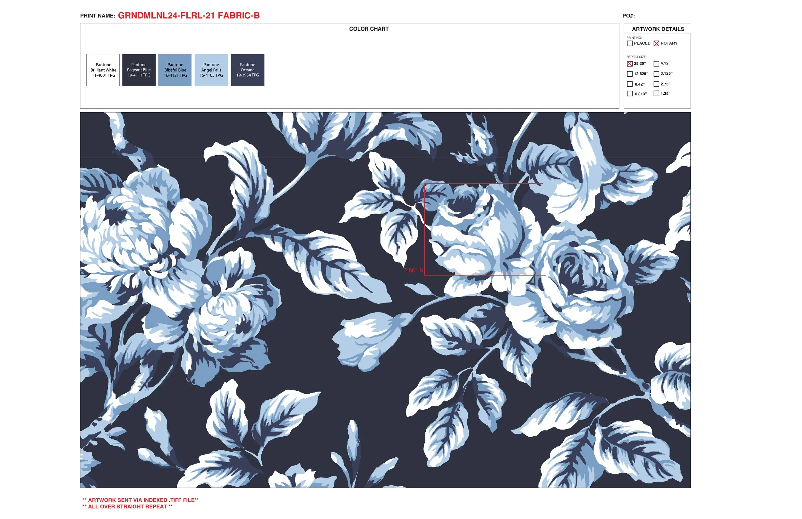This screenshot has height=519, width=802.
Task: Click the print name GRNDMLNL24-FLRL-21 FABRIC-B
Action: 188,15
